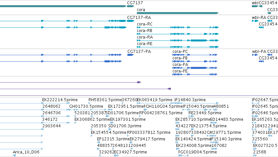The image size is (278, 157).
Task: Select EST SD14483.5prime
Action: click(x=227, y=119)
